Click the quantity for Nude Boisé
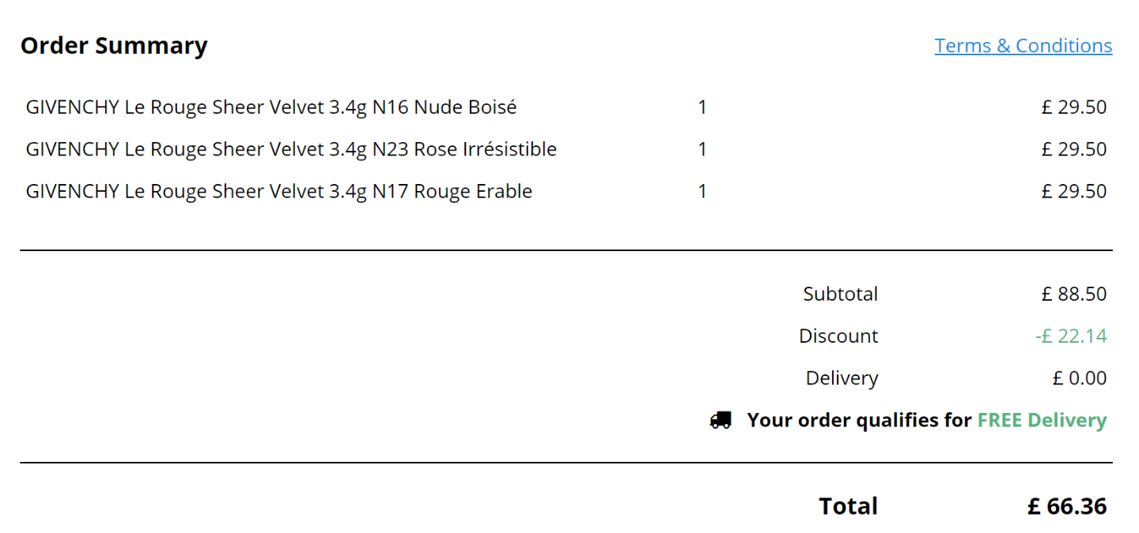Viewport: 1139px width, 533px height. point(702,107)
